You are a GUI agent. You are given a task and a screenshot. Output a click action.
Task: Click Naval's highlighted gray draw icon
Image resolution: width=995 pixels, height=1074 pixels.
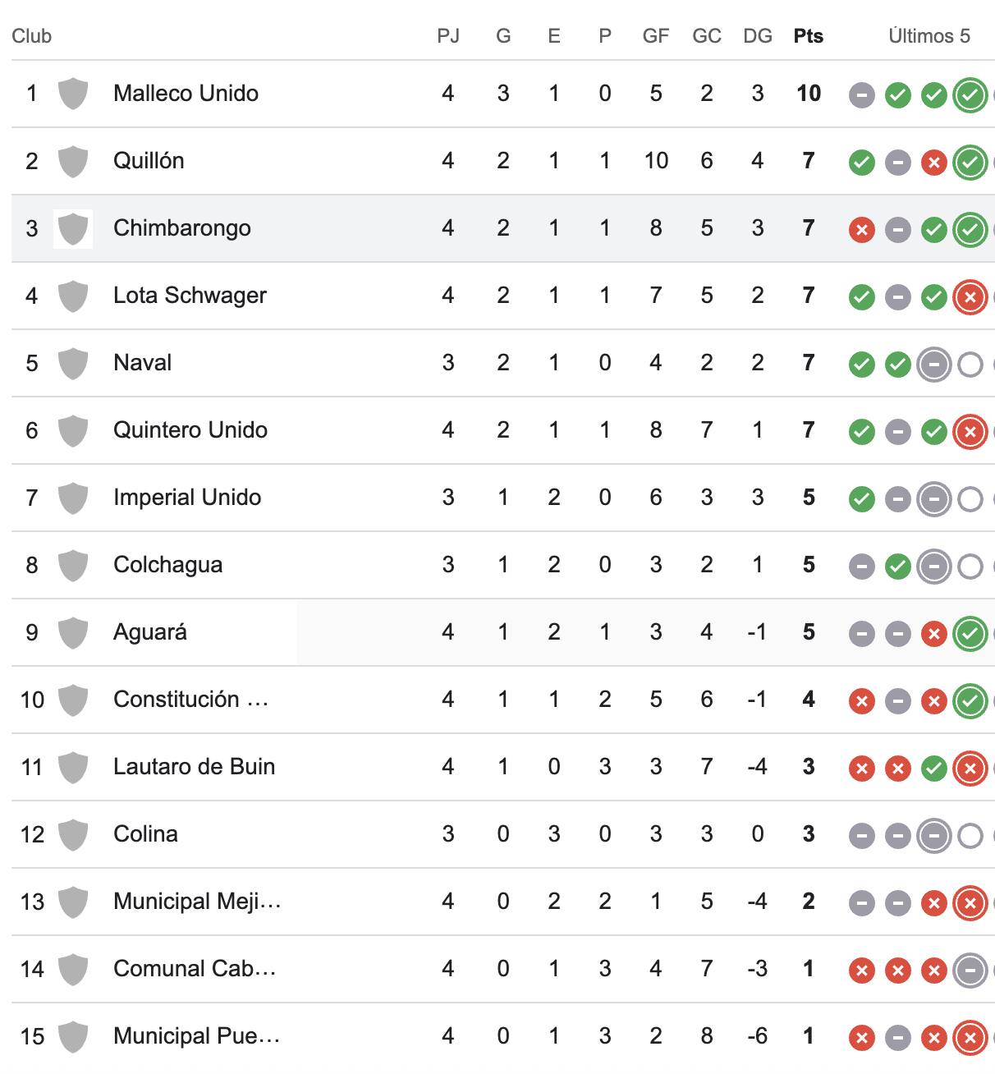(x=933, y=365)
